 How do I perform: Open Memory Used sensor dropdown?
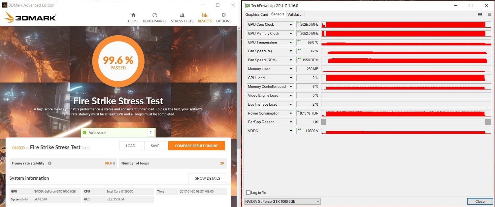(x=291, y=69)
